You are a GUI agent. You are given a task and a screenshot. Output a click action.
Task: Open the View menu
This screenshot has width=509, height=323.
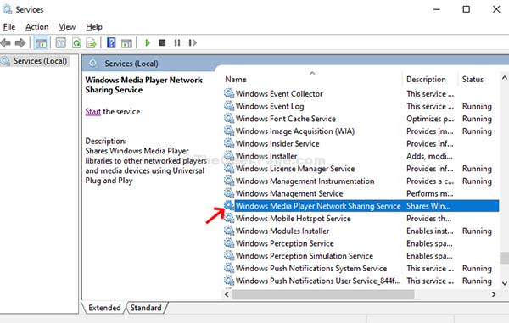(x=67, y=27)
